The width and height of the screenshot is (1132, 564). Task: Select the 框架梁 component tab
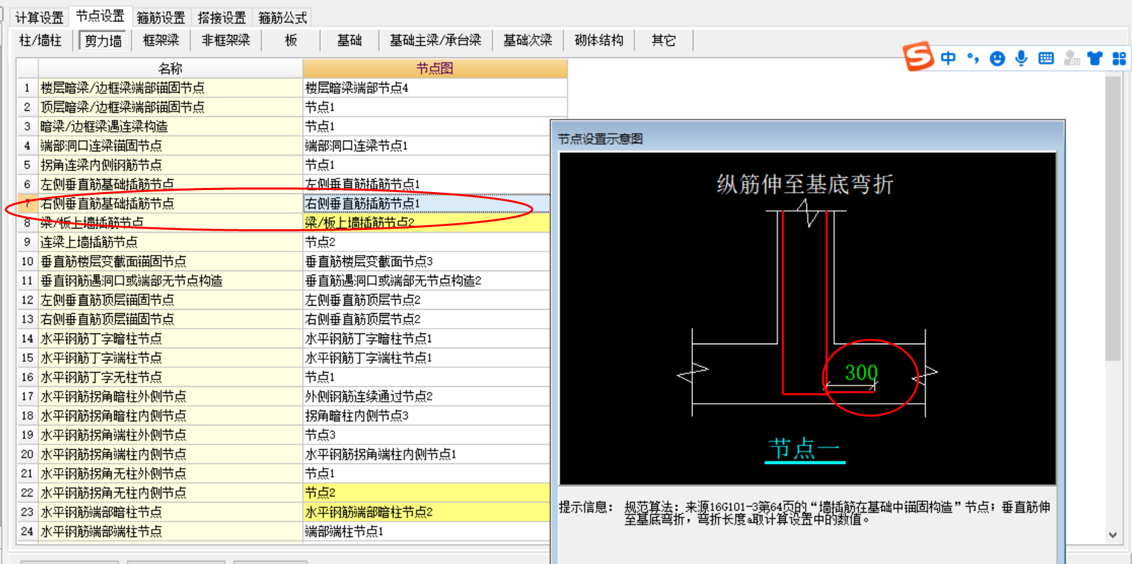pos(161,41)
